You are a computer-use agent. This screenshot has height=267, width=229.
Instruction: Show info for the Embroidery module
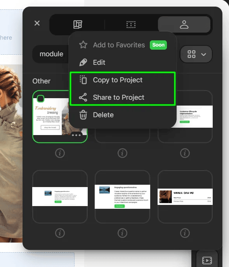coord(60,153)
